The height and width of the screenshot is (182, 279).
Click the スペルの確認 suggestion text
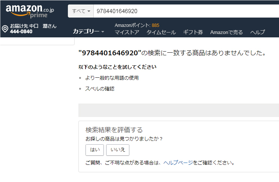pyautogui.click(x=99, y=89)
